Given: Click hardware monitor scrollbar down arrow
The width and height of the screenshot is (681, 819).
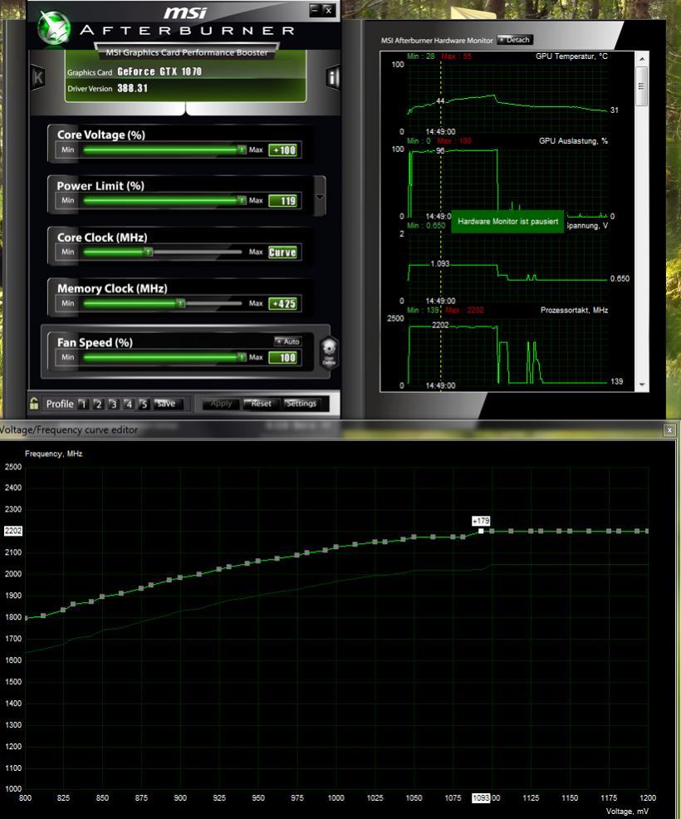Looking at the screenshot, I should coord(642,385).
